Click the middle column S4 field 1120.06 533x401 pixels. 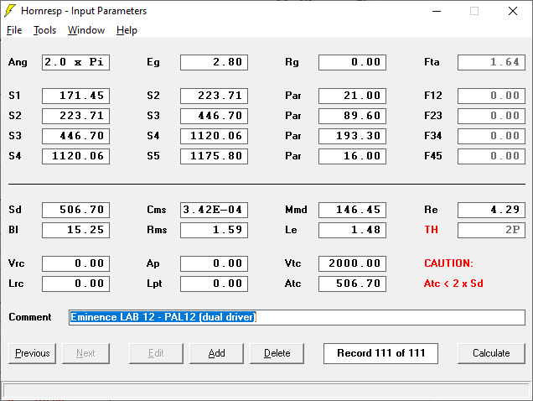[x=215, y=136]
